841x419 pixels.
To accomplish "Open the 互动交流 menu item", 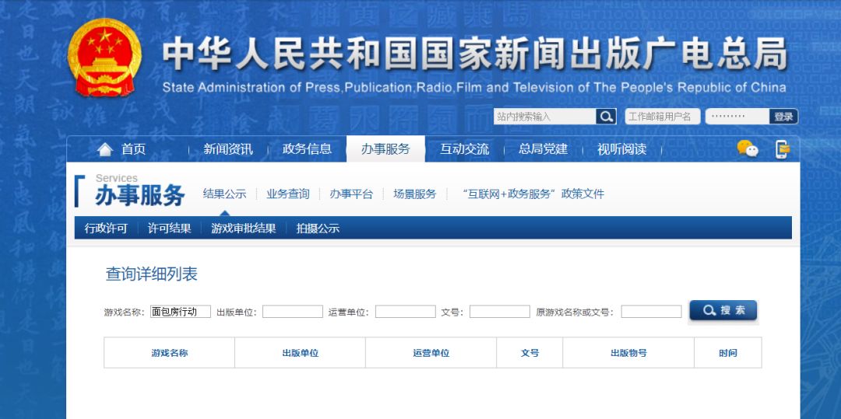I will pos(464,149).
